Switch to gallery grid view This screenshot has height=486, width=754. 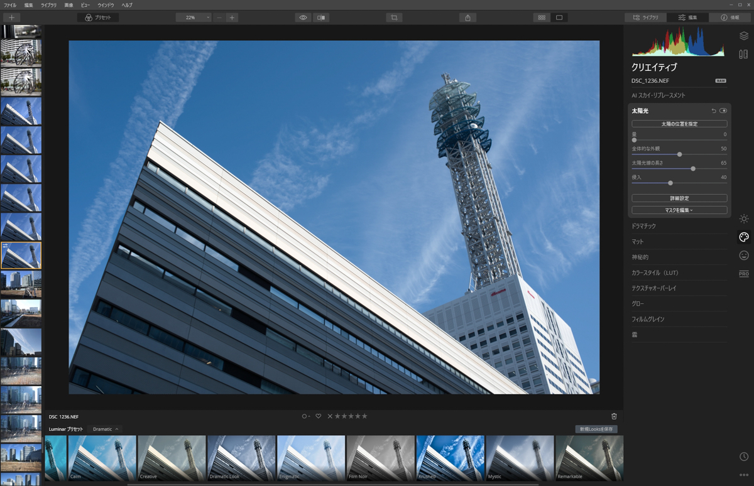click(x=542, y=18)
